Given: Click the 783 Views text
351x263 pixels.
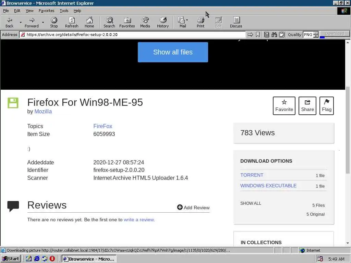Looking at the screenshot, I should point(257,133).
